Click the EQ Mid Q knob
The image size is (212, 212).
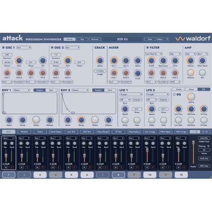[x=191, y=97]
